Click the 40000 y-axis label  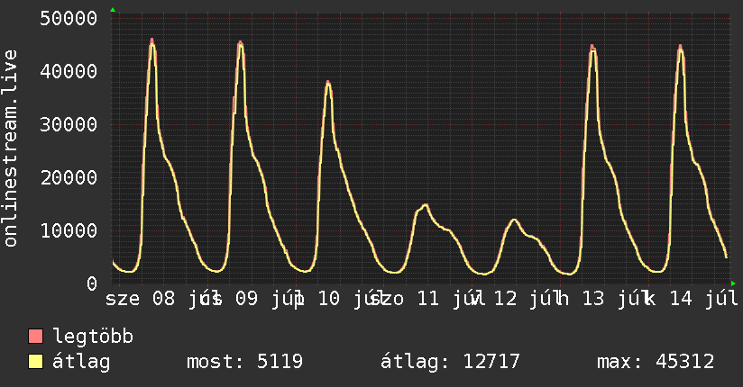[69, 71]
